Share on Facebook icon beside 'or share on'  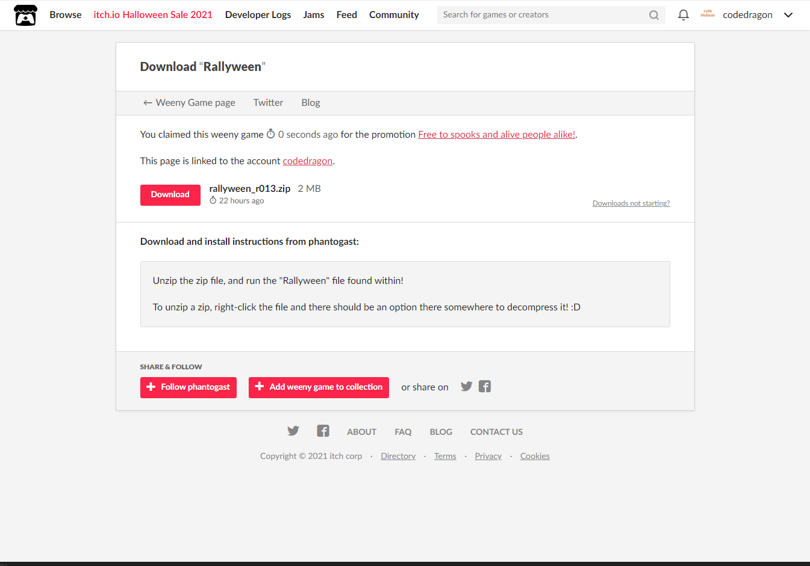485,386
